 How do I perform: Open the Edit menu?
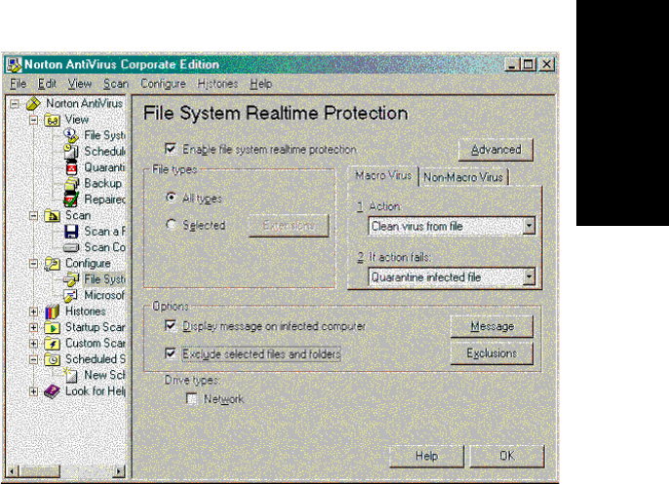click(47, 84)
